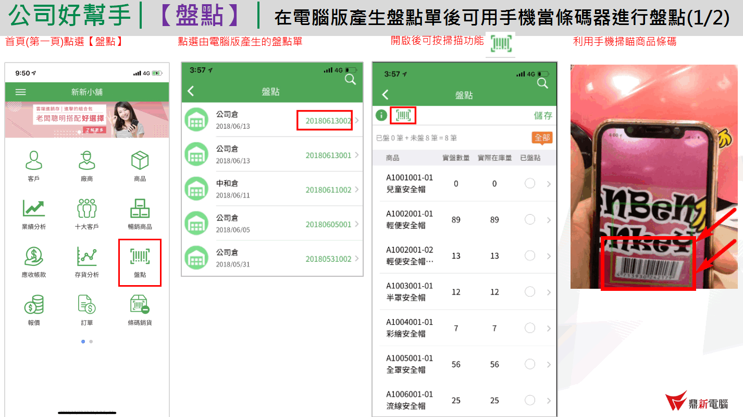Open the 廠商 (vendors) icon
Screen dimensions: 743x417
tap(87, 161)
